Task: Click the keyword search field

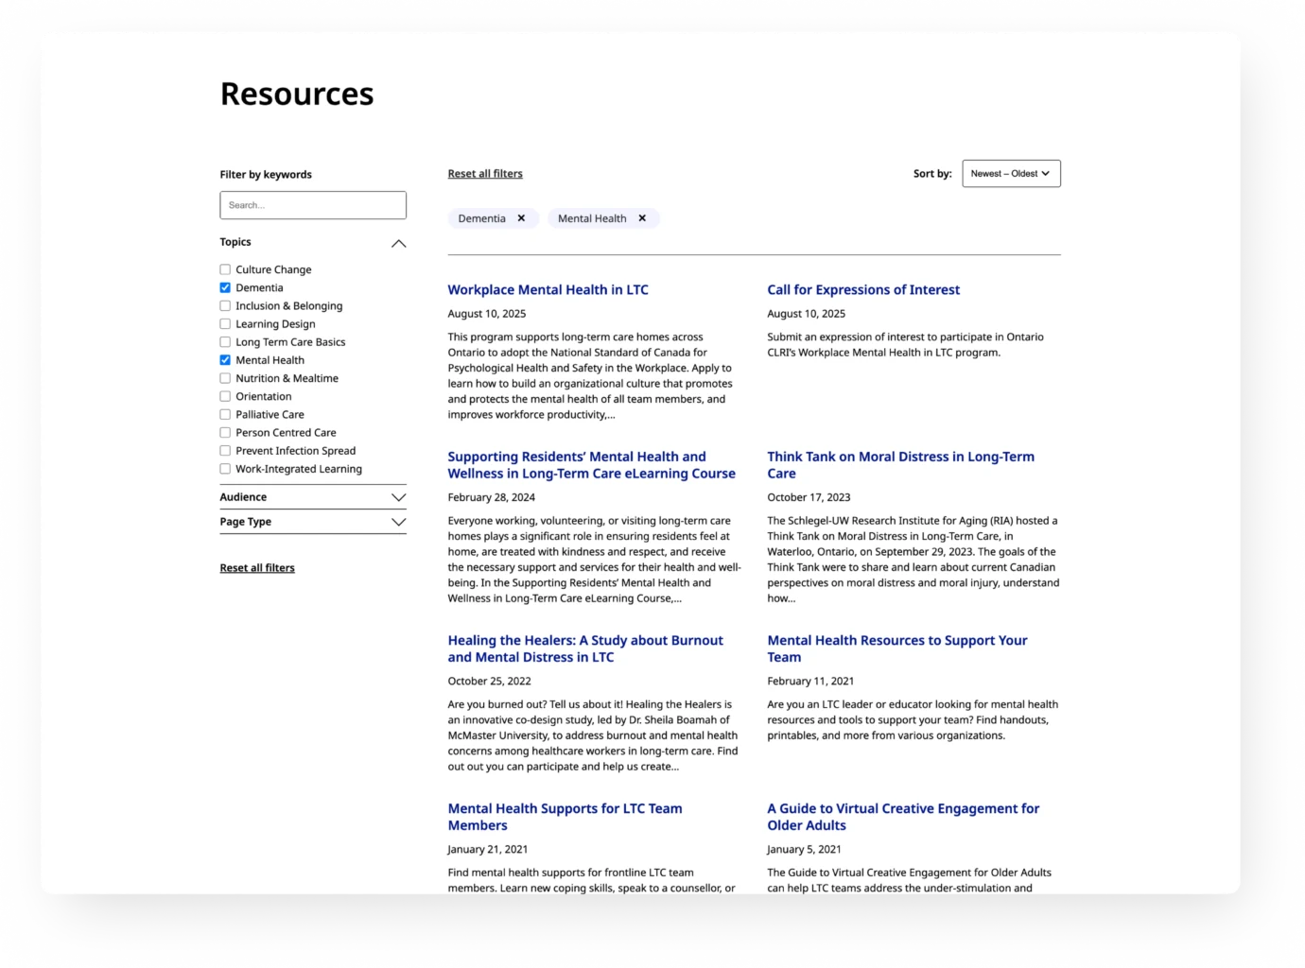Action: [312, 205]
